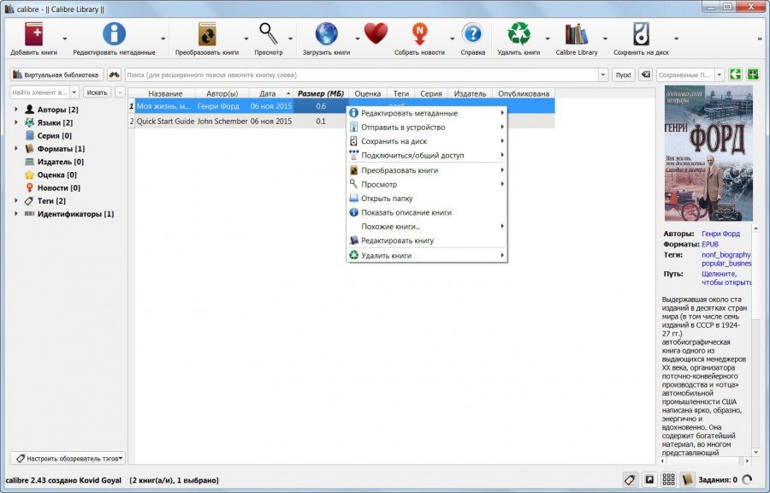Choose Открыть папку in context menu
Image resolution: width=770 pixels, height=493 pixels.
427,199
